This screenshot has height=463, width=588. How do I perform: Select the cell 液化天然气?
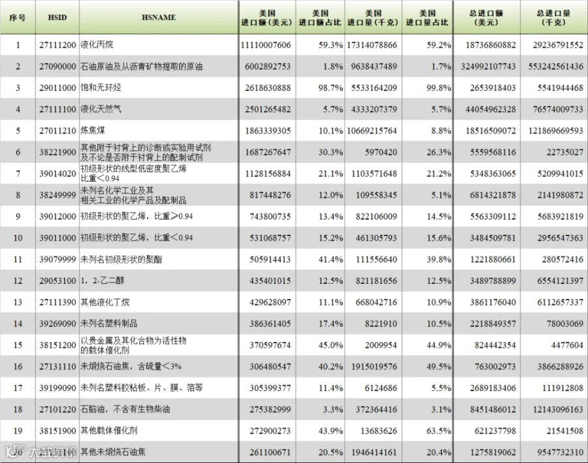(x=101, y=109)
